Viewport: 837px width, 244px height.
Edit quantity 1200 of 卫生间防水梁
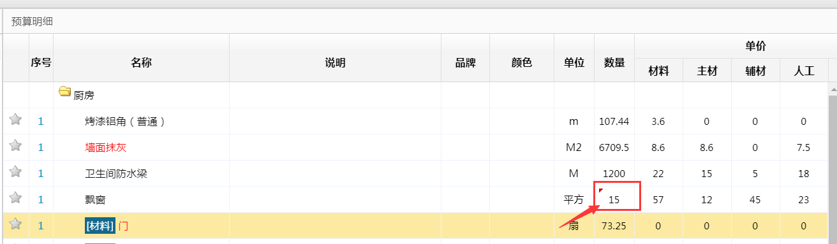(614, 173)
